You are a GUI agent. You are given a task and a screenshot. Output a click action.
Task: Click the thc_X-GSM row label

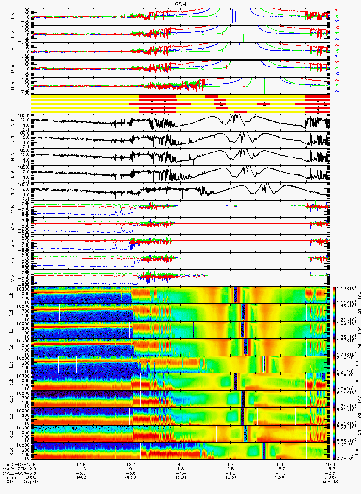coord(15,464)
